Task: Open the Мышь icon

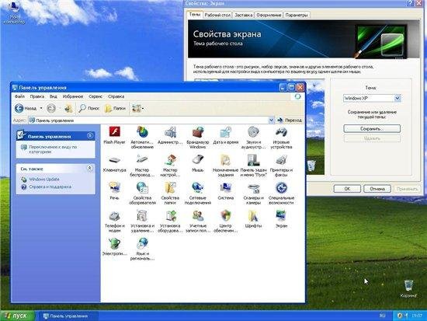Action: [x=198, y=163]
